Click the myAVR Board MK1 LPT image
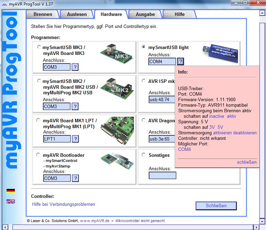This screenshot has height=230, width=266. [x=117, y=131]
